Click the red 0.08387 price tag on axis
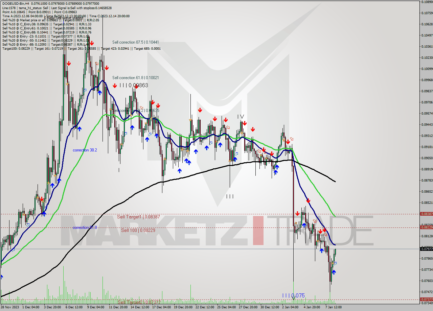Screen dimensions: 433x311 (x=426, y=214)
